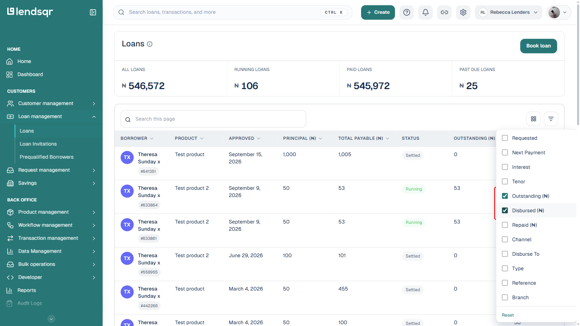This screenshot has height=326, width=580.
Task: Select Loans in the sidebar
Action: 27,131
